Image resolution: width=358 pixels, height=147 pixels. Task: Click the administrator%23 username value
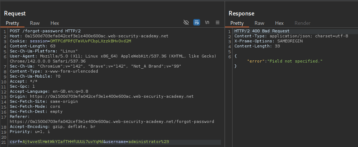(149, 142)
